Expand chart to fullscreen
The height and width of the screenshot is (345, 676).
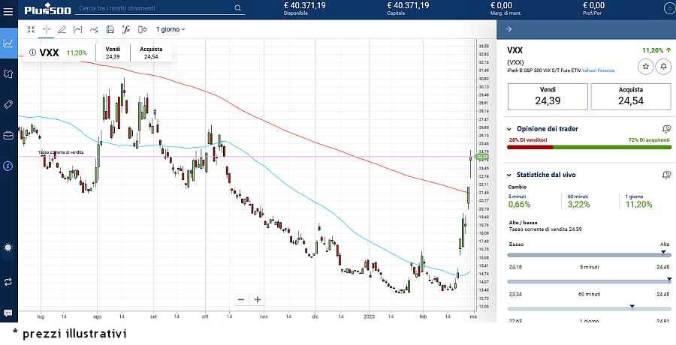coord(31,29)
